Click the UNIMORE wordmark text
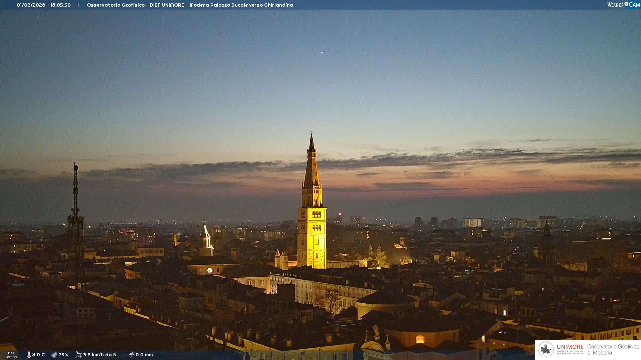The height and width of the screenshot is (360, 641). point(570,347)
